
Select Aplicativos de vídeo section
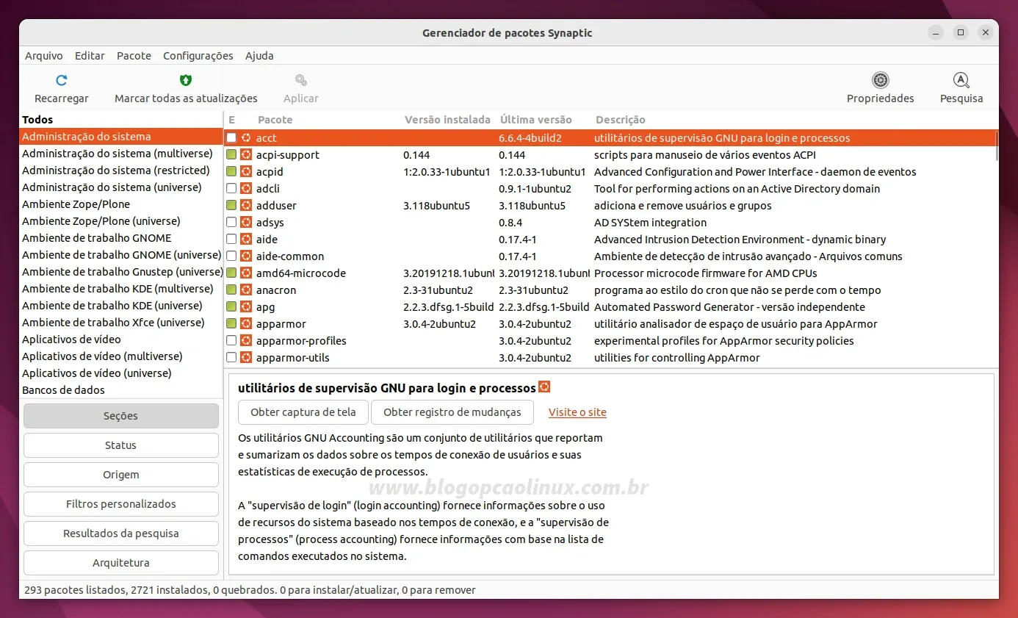pos(121,339)
